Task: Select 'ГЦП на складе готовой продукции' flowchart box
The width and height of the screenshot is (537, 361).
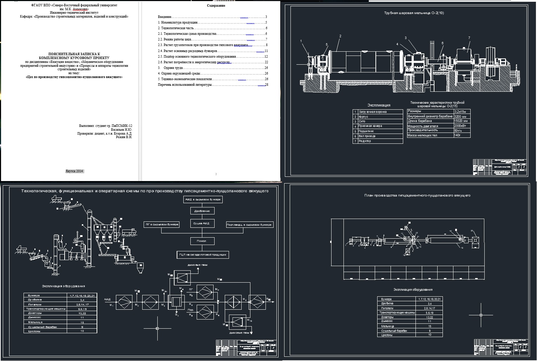Action: [203, 254]
